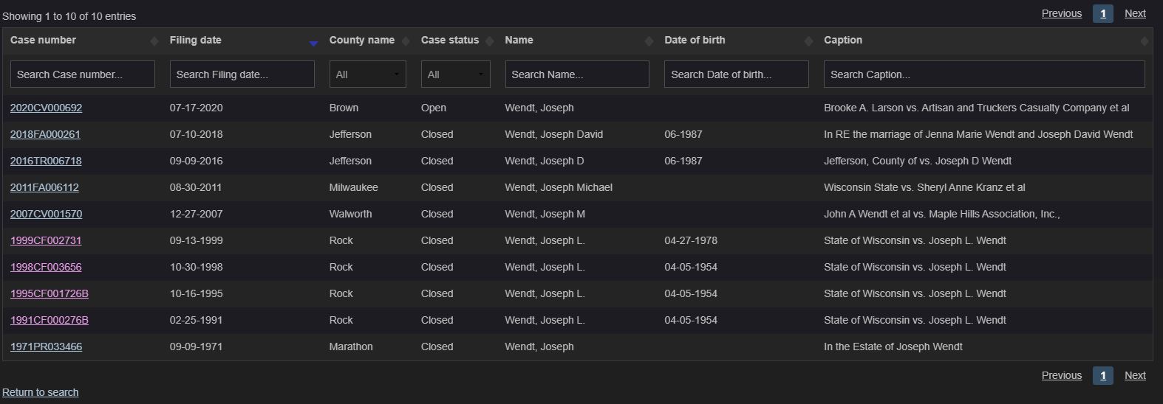1163x404 pixels.
Task: Click the bottom Next pagination link
Action: pyautogui.click(x=1135, y=375)
